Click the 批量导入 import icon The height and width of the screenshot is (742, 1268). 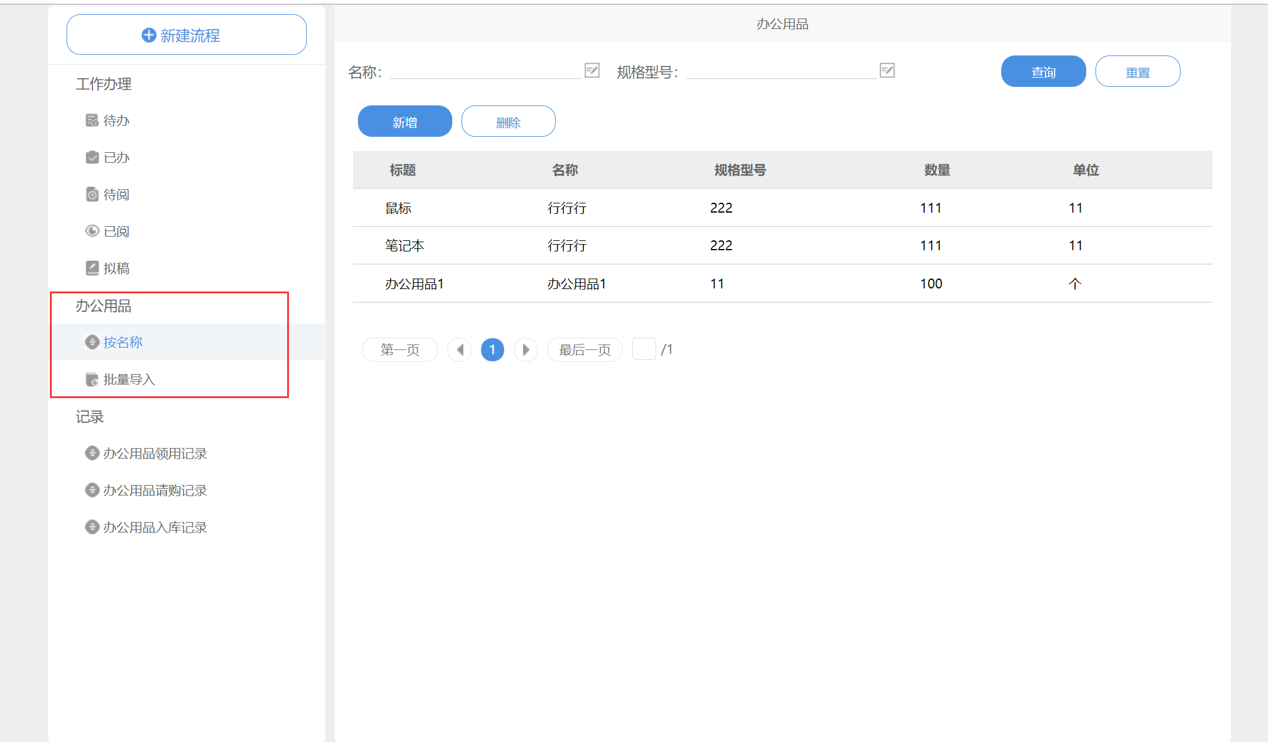coord(92,380)
